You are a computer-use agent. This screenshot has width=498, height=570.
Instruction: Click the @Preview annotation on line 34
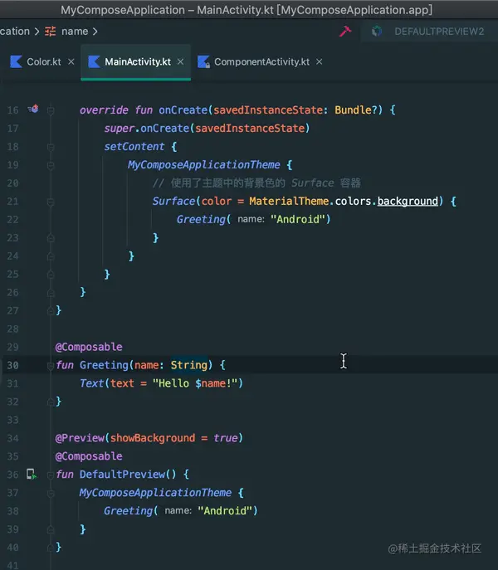click(x=80, y=438)
